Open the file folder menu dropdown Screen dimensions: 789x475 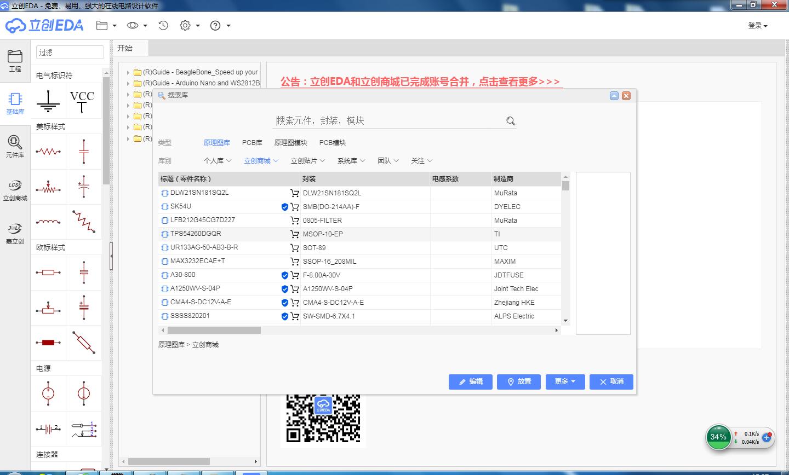tap(106, 25)
